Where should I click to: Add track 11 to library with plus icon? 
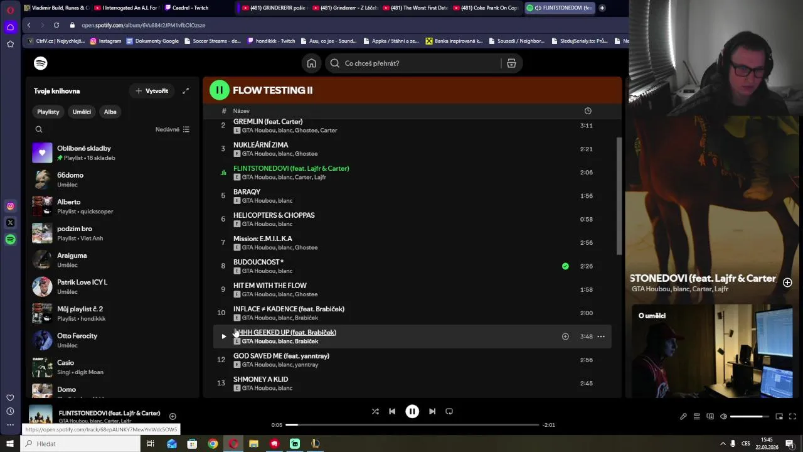click(x=565, y=336)
